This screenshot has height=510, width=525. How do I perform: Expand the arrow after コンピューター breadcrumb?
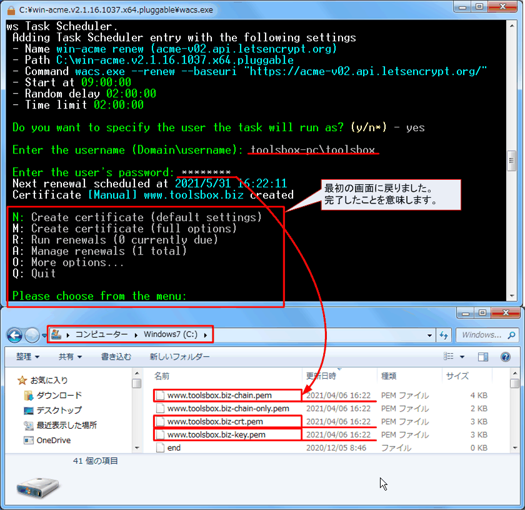pos(136,335)
